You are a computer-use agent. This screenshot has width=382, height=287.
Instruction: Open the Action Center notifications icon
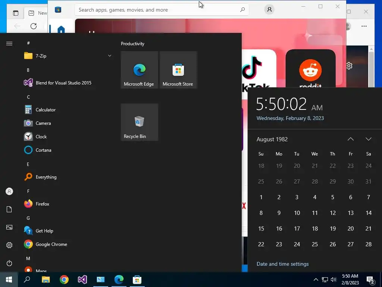pos(370,280)
